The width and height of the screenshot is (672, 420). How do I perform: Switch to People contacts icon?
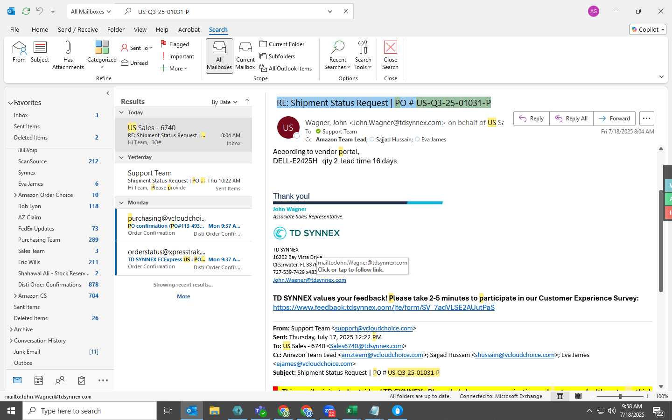pos(60,380)
